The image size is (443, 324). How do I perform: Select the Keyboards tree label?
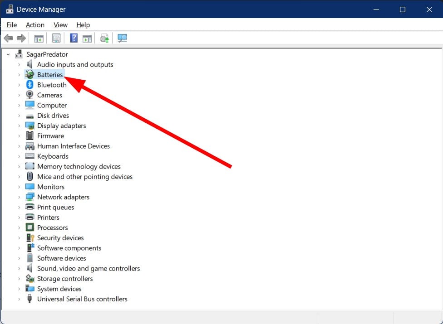(x=53, y=156)
